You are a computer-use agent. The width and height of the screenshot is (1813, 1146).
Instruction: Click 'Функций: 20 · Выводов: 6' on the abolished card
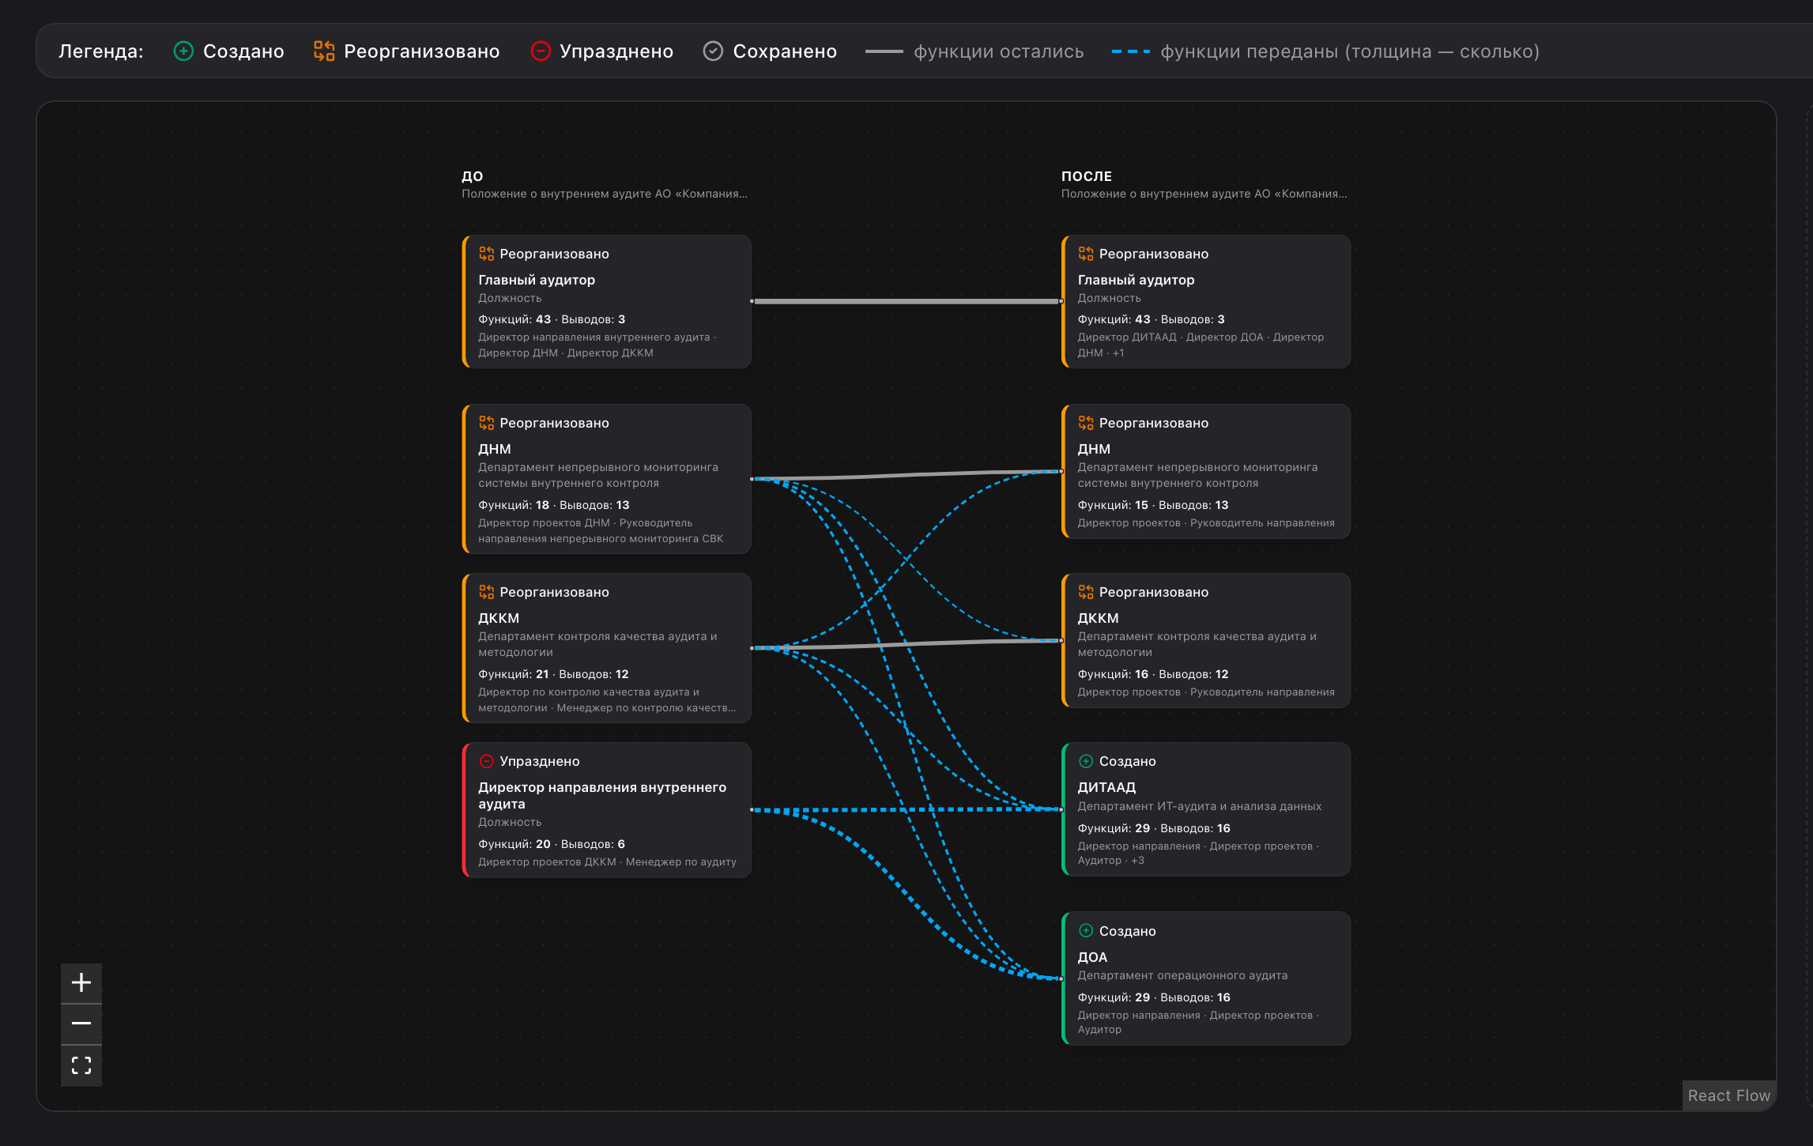[x=552, y=844]
